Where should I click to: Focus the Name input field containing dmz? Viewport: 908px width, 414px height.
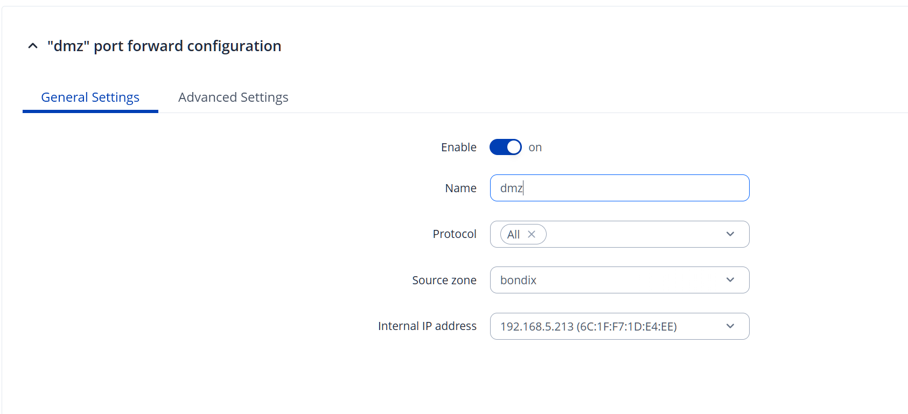[x=619, y=188]
